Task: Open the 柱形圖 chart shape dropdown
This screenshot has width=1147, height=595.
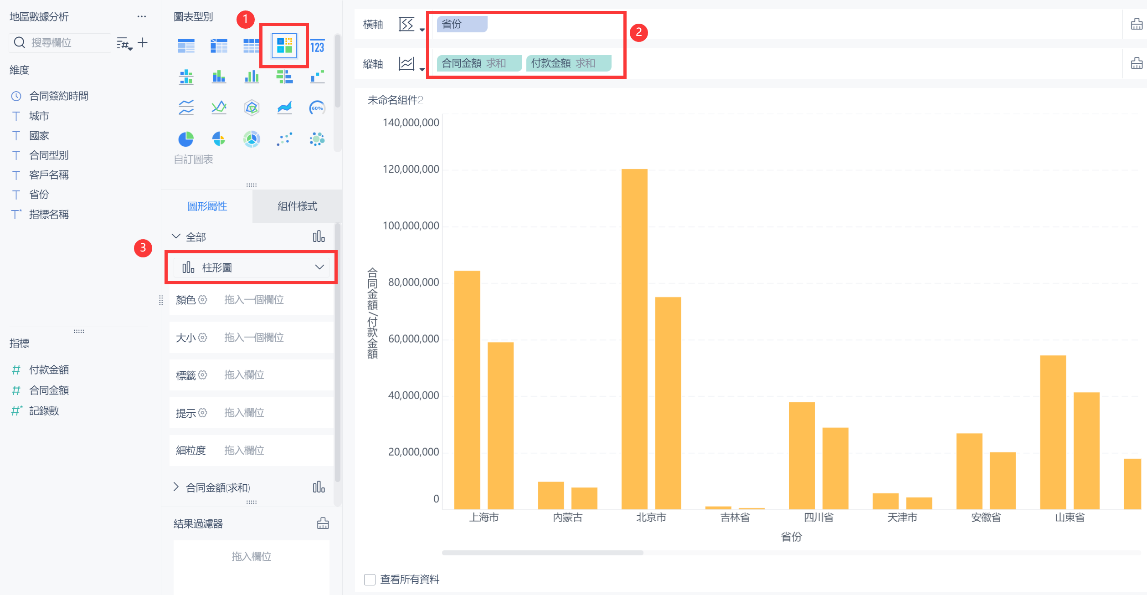Action: pos(251,267)
